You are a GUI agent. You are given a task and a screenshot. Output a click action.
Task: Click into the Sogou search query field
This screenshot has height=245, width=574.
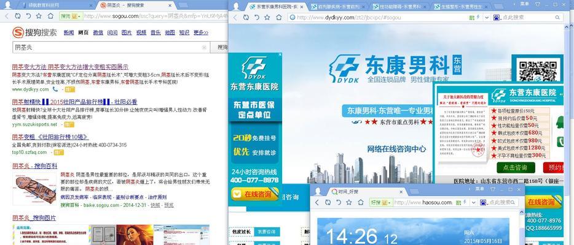coord(111,47)
